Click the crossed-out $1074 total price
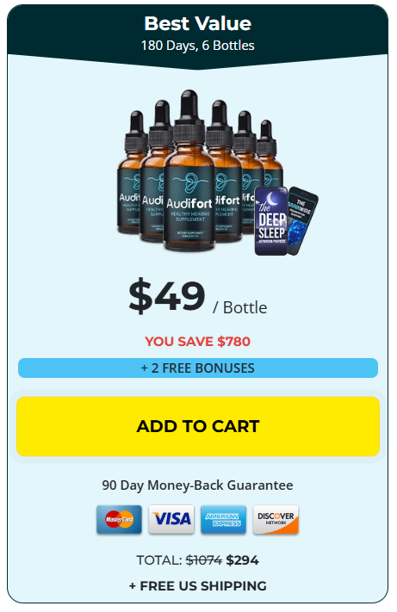397x612 pixels. 204,560
